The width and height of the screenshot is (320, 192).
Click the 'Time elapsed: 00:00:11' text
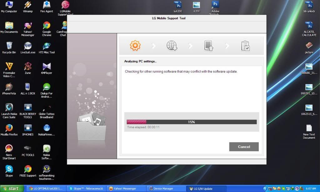tap(143, 127)
